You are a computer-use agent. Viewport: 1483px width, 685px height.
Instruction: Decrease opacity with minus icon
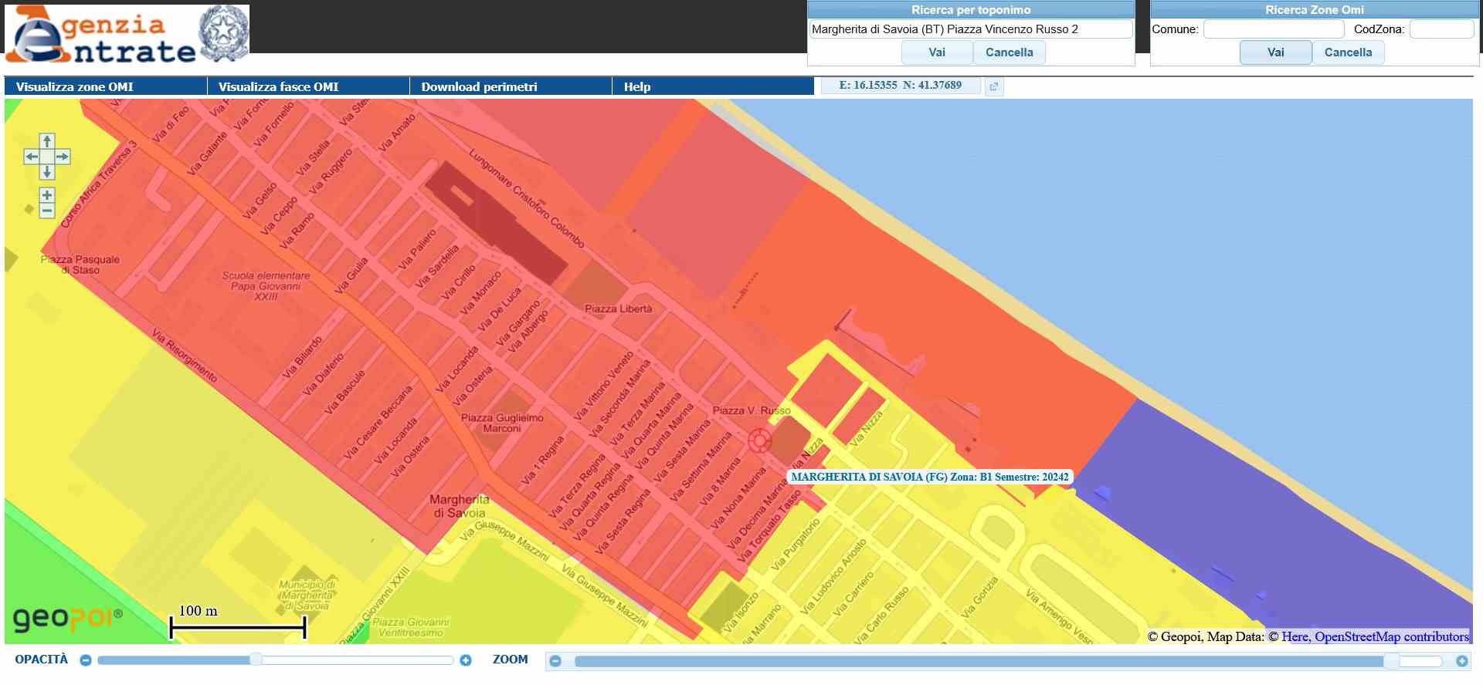pyautogui.click(x=86, y=660)
